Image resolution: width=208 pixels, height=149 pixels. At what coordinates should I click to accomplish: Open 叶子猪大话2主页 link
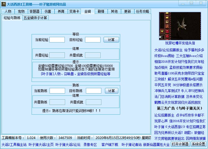pyautogui.click(x=41, y=145)
